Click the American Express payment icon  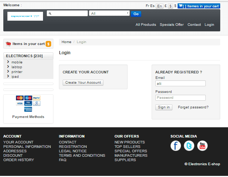tap(28, 109)
